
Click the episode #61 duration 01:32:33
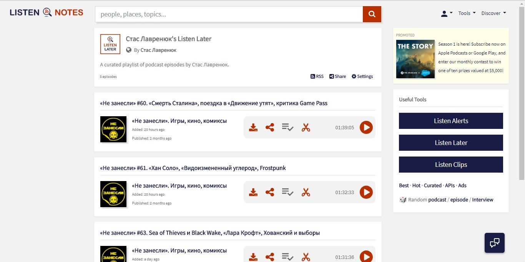click(344, 192)
